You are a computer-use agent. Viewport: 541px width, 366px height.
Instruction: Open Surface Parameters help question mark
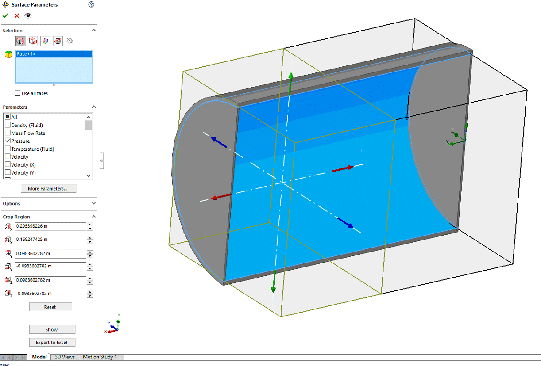(91, 5)
